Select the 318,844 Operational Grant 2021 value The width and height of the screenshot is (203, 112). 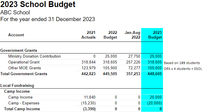(89, 62)
